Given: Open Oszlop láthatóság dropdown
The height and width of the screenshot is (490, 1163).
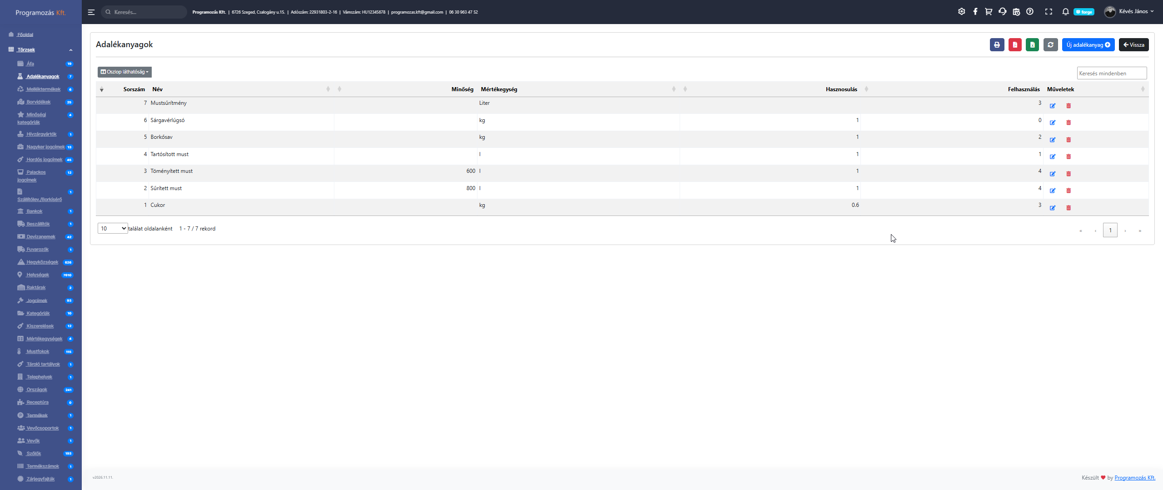Looking at the screenshot, I should click(x=124, y=72).
